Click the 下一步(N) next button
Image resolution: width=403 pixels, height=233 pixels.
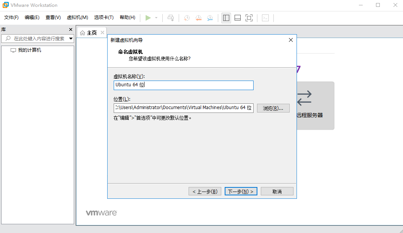click(241, 192)
